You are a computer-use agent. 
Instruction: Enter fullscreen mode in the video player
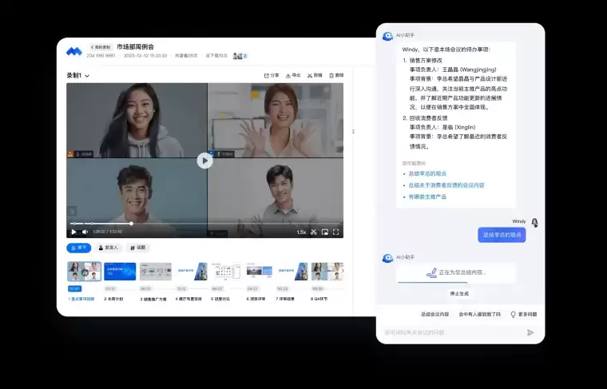click(336, 232)
